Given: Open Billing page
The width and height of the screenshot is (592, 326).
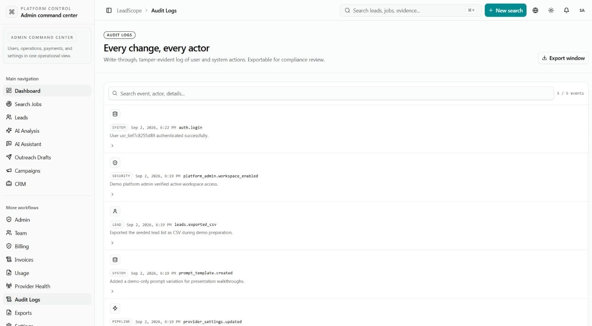Looking at the screenshot, I should [47, 246].
